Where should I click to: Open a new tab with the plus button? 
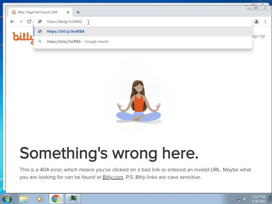(x=78, y=12)
